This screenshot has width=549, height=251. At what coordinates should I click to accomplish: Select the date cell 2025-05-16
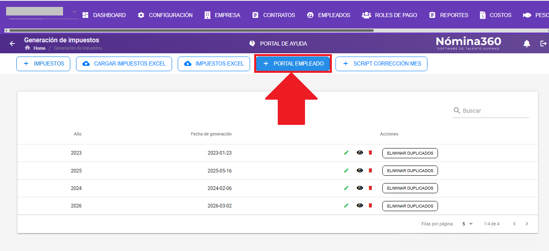(220, 171)
